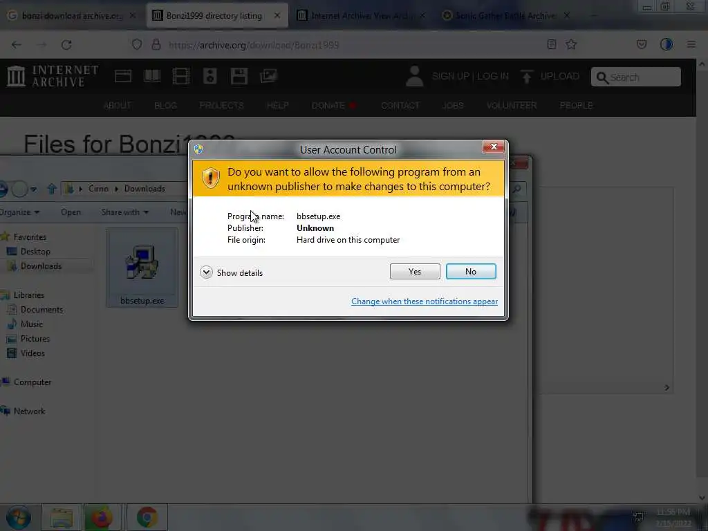Viewport: 708px width, 531px height.
Task: Open 'Change when these notifications appear' link
Action: pos(424,301)
